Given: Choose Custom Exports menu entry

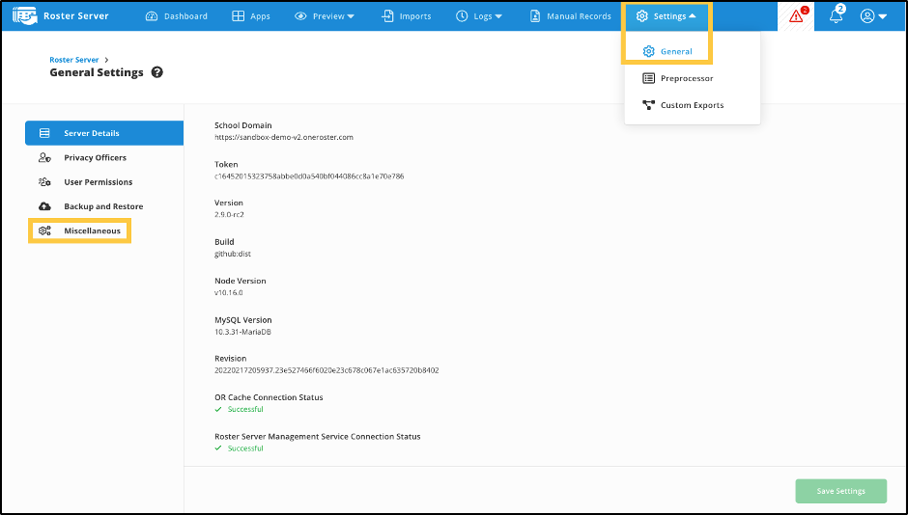Looking at the screenshot, I should [x=691, y=105].
